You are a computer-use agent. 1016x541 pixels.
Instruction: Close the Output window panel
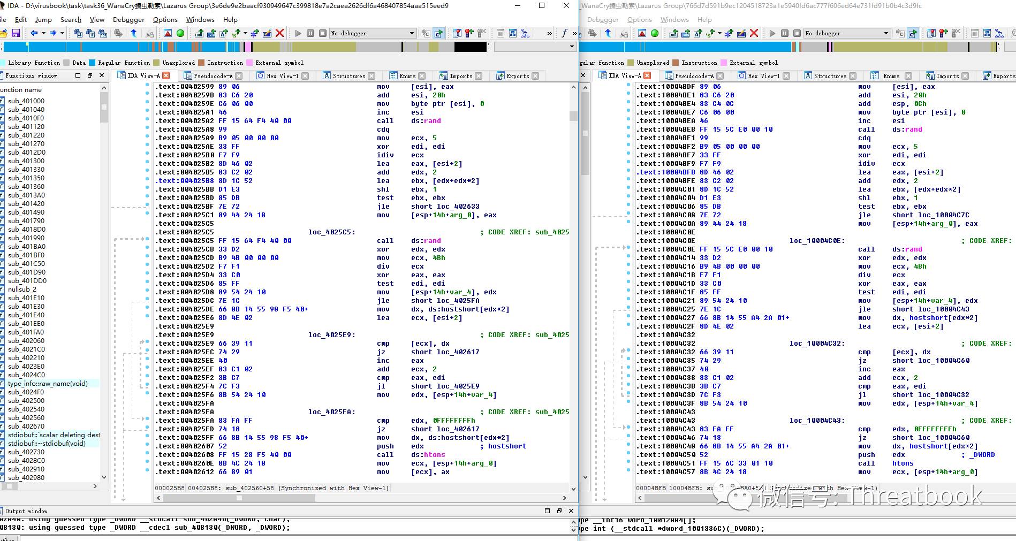(x=571, y=511)
